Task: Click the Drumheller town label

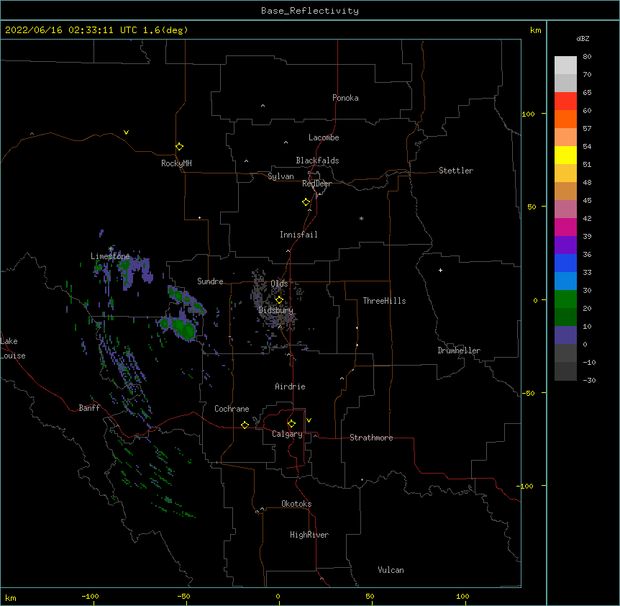Action: tap(459, 351)
